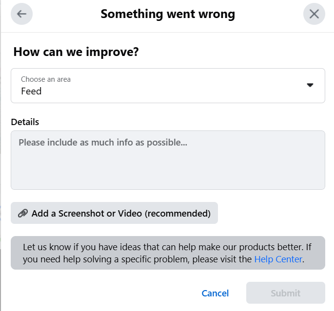Screen dimensions: 334x311
Task: Open the Choose an area dropdown
Action: tap(168, 86)
